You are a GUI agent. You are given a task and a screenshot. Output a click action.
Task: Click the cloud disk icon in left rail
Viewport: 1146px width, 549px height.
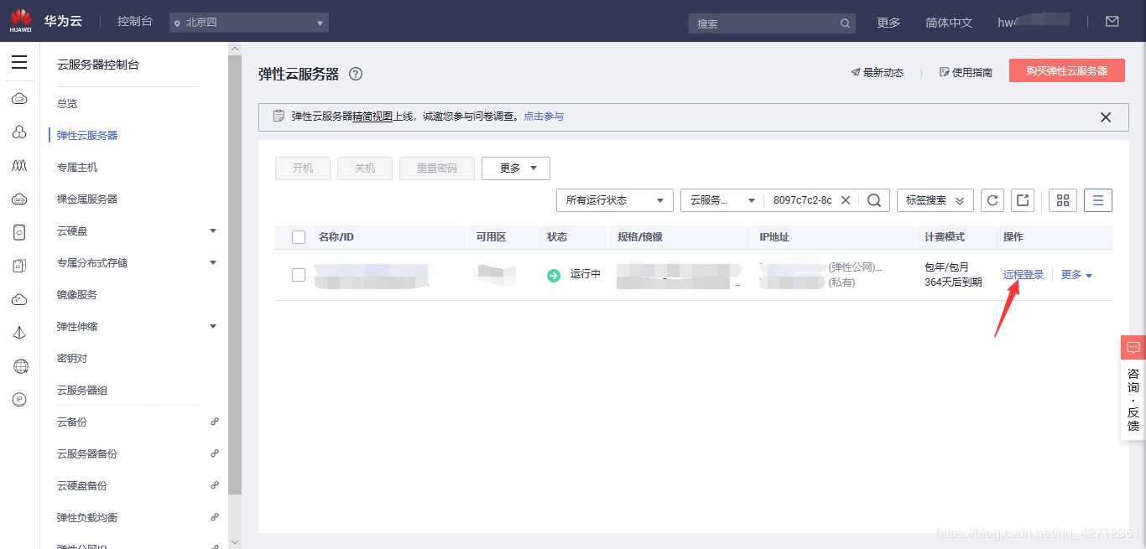pyautogui.click(x=20, y=199)
